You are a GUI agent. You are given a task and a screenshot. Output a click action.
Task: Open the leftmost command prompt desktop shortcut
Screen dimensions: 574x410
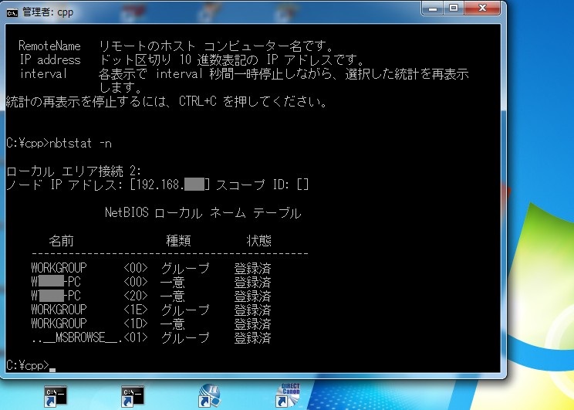56,395
